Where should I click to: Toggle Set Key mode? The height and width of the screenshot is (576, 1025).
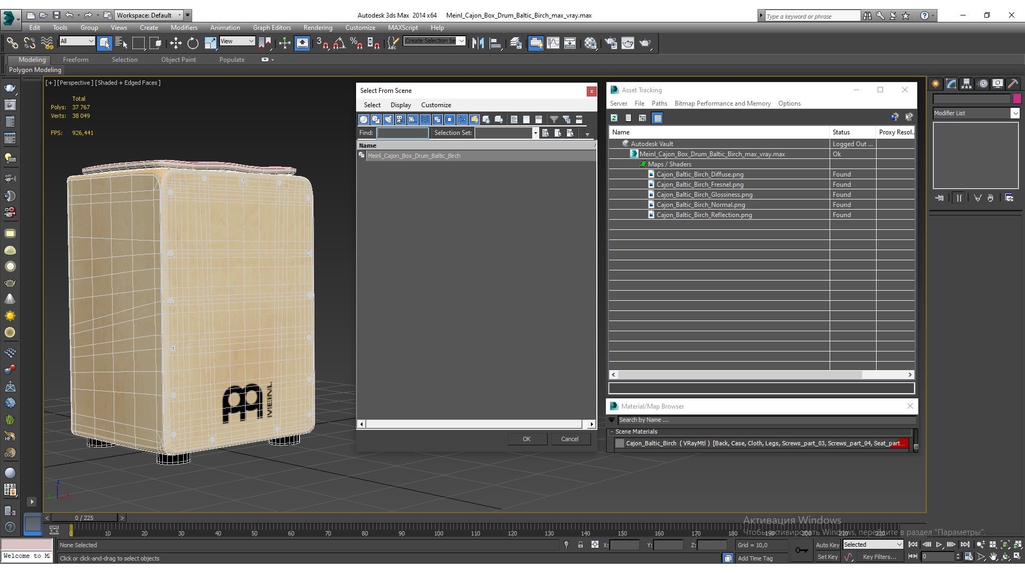(x=827, y=557)
